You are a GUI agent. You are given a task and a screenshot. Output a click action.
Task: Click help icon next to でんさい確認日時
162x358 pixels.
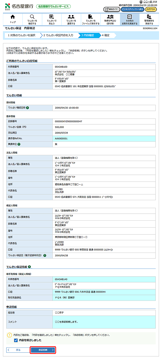[x=28, y=108]
